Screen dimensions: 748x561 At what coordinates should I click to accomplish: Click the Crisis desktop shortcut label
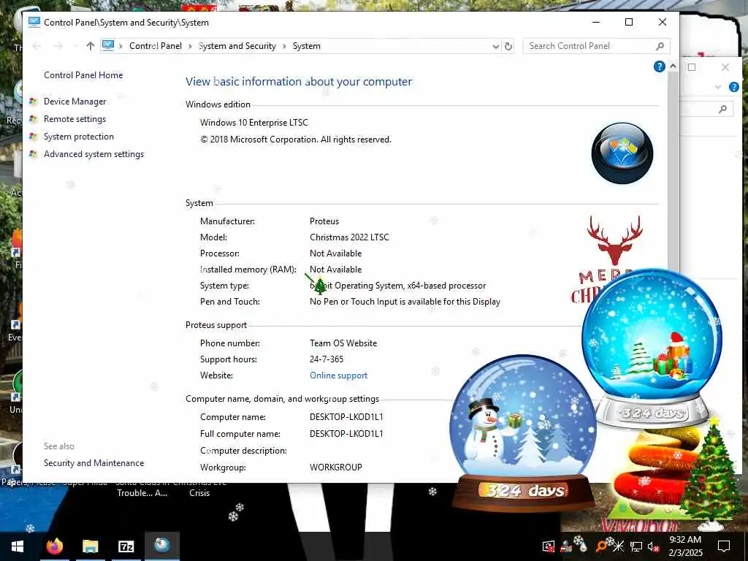tap(199, 493)
